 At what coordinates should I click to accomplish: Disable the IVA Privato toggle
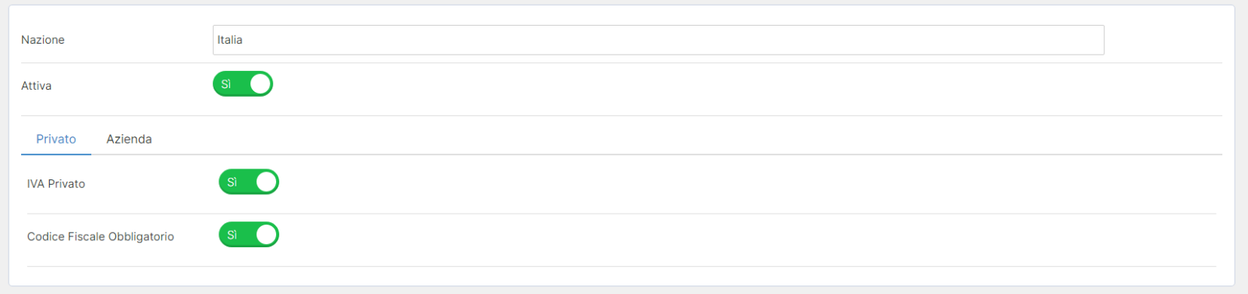coord(249,182)
